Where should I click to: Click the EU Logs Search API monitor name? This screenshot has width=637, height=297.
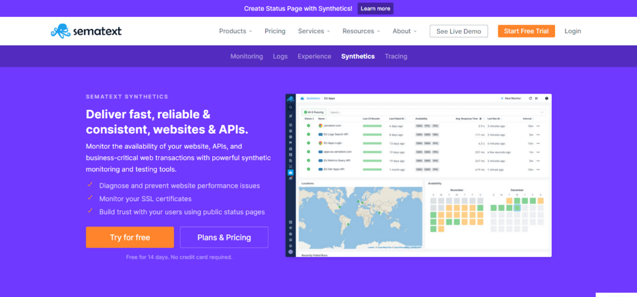pos(336,134)
